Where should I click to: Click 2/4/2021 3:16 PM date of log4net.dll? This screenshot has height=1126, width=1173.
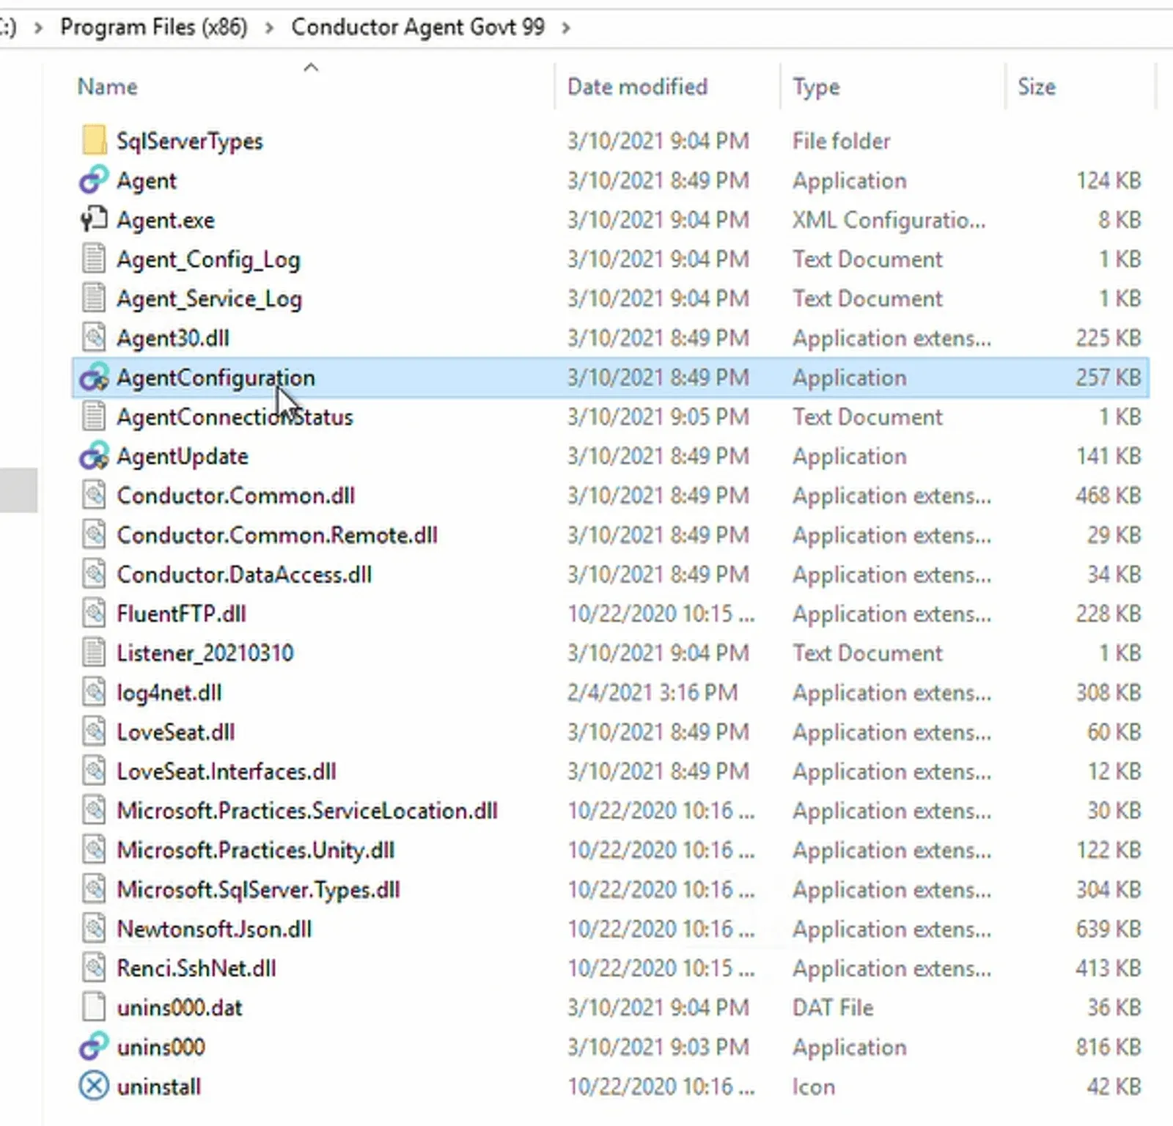[652, 692]
